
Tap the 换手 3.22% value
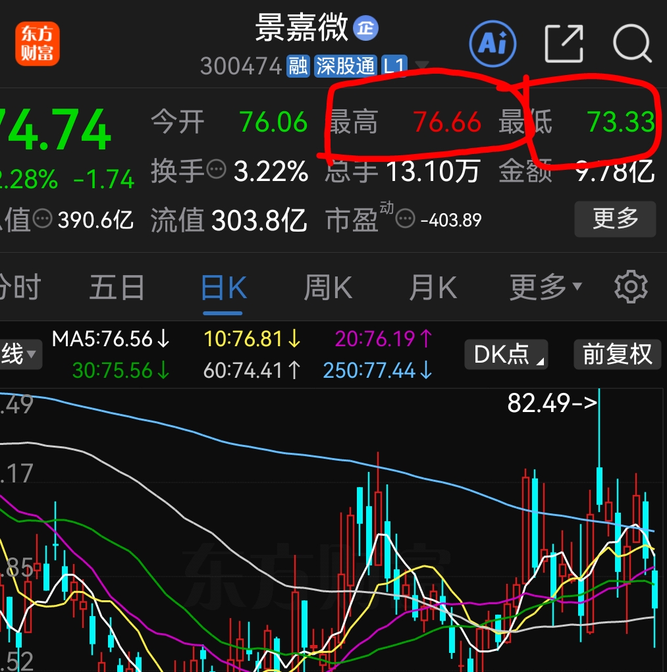pos(271,171)
